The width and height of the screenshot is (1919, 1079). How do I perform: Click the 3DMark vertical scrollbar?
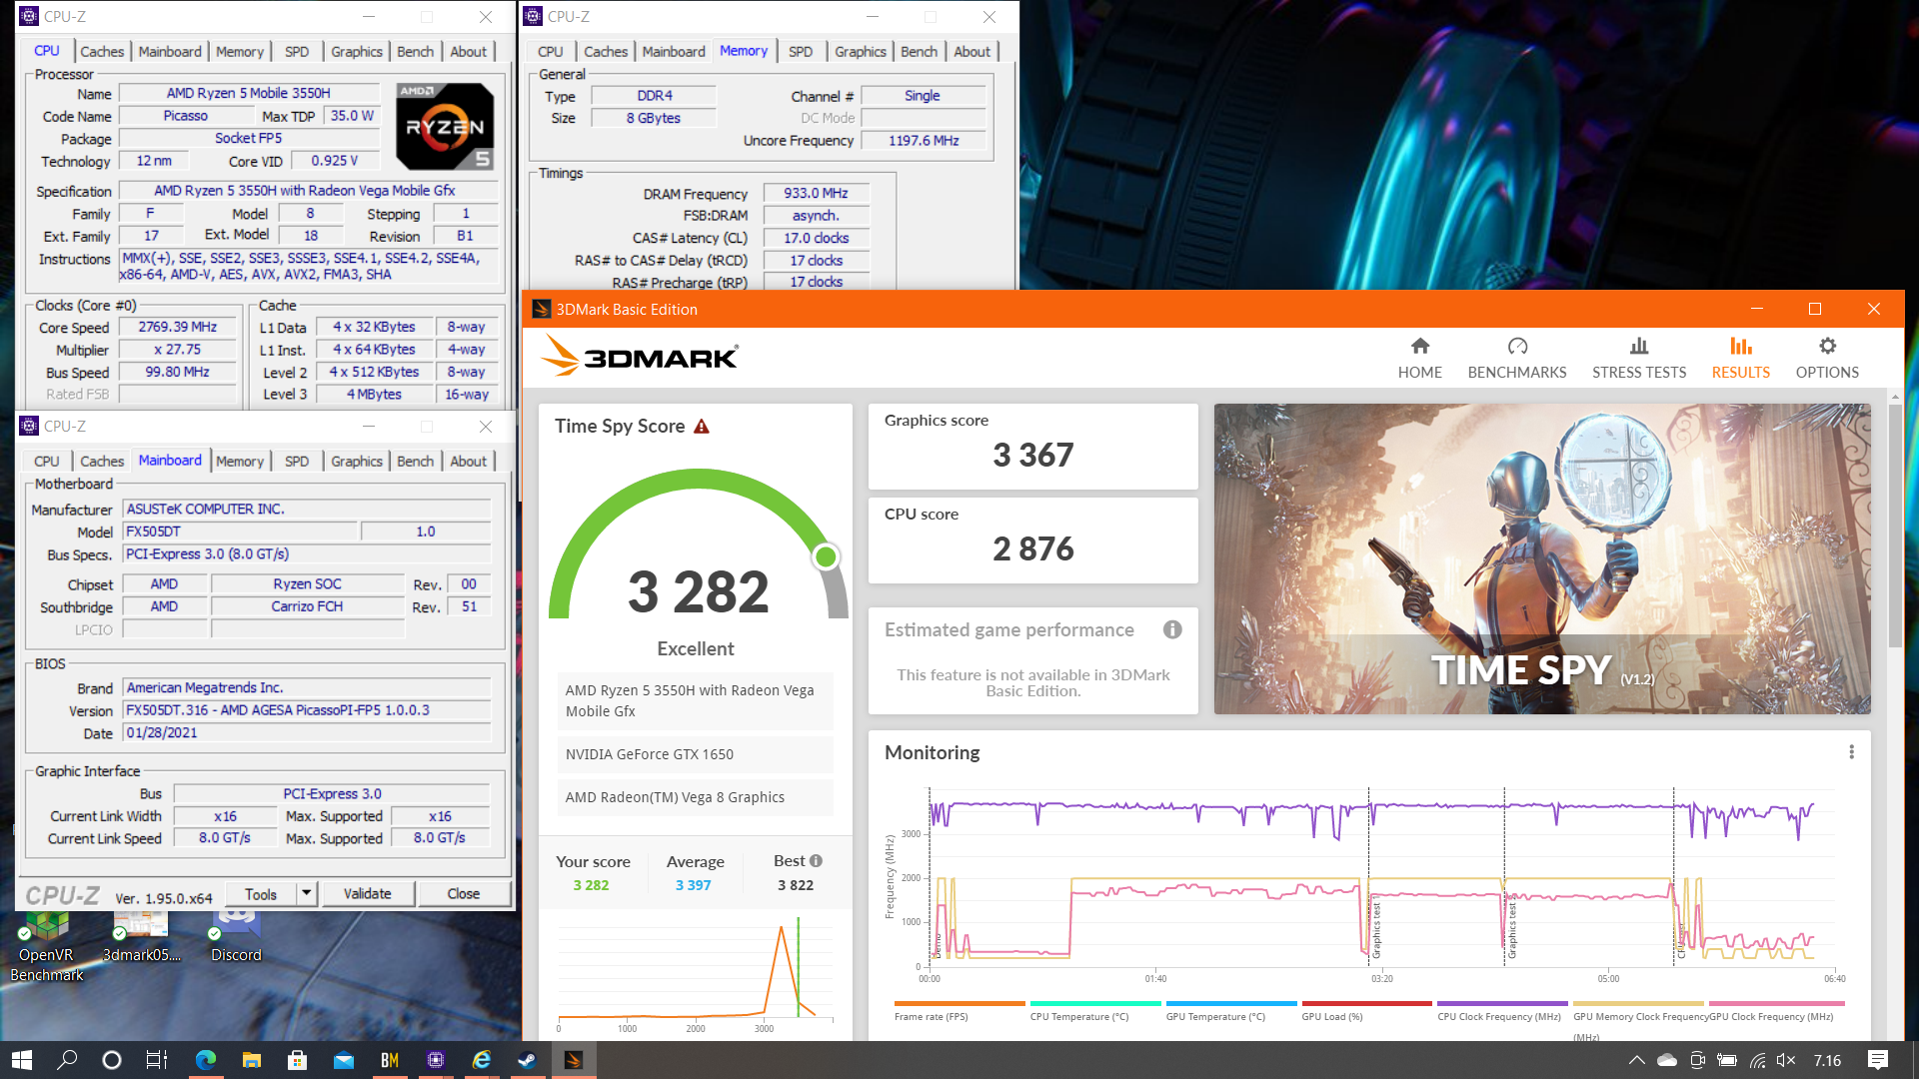coord(1895,525)
